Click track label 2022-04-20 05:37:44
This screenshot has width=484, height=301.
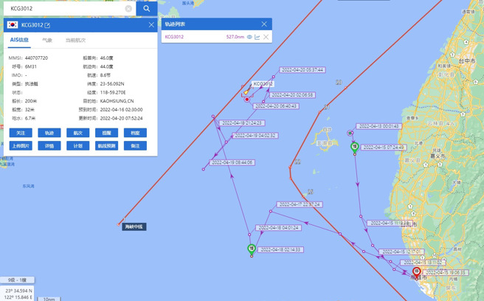[302, 70]
